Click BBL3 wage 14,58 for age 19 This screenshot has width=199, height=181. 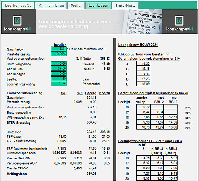[x=171, y=122]
